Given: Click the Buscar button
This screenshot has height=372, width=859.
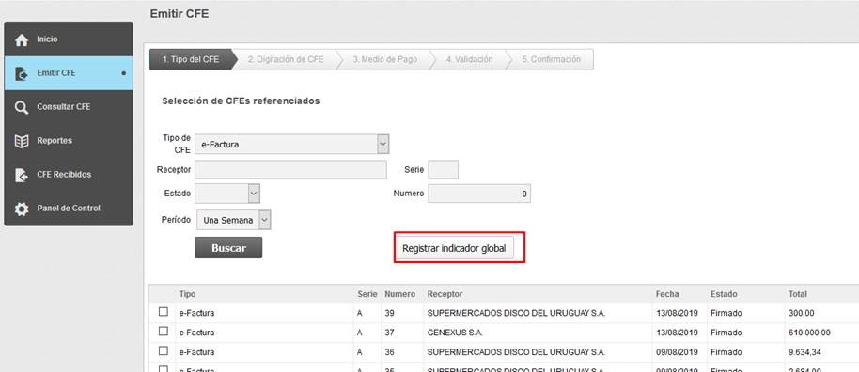Looking at the screenshot, I should click(x=228, y=248).
